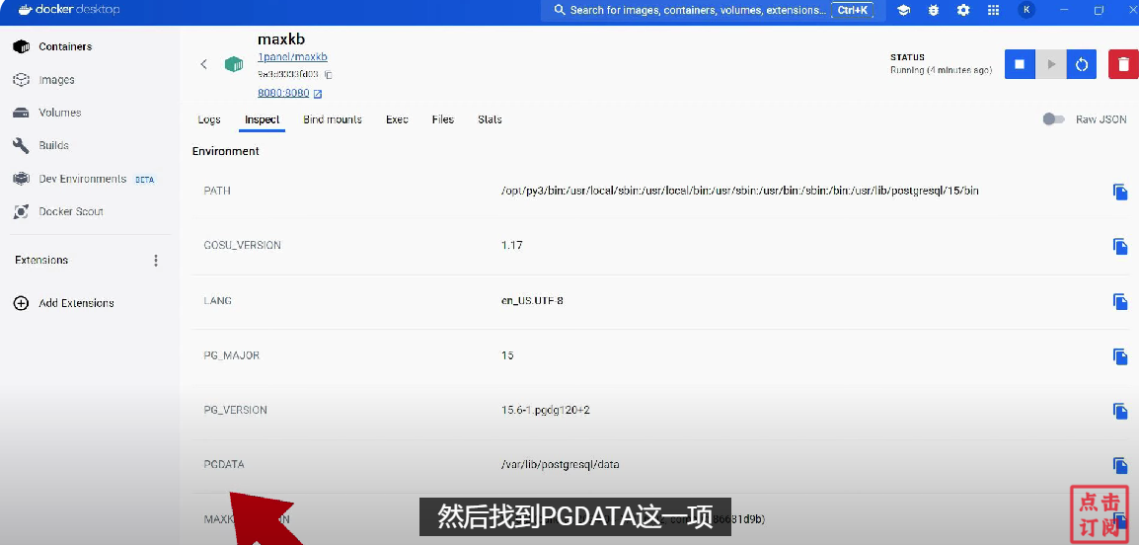This screenshot has width=1139, height=545.
Task: Open the bug troubleshoot icon
Action: click(x=934, y=10)
